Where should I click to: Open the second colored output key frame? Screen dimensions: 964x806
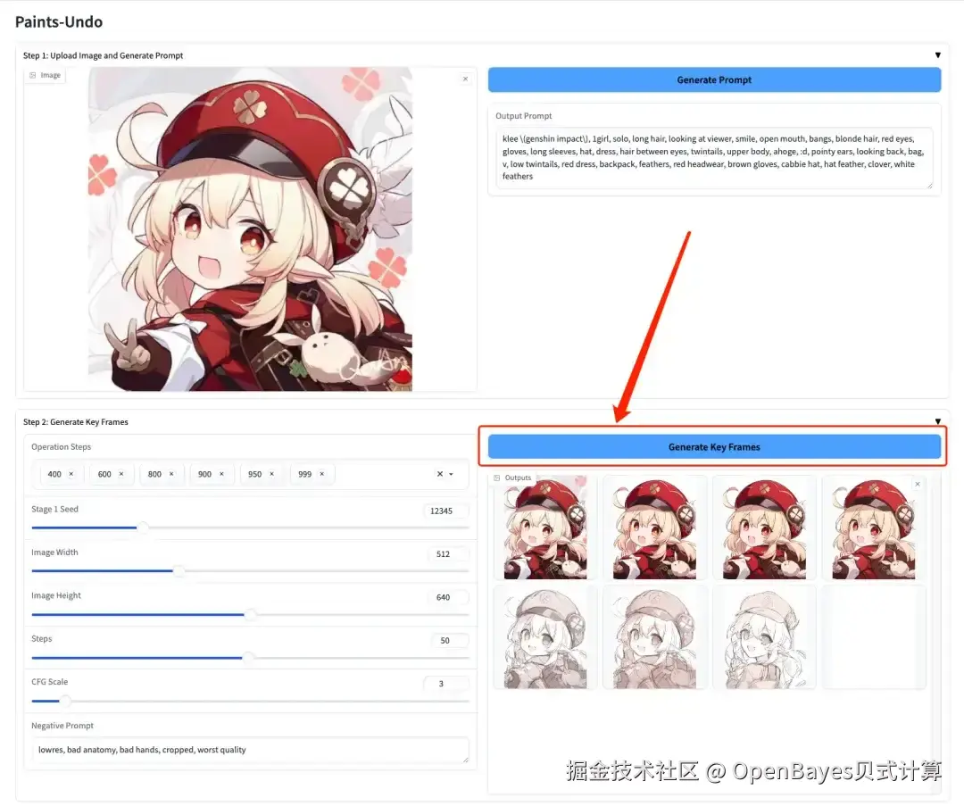pyautogui.click(x=655, y=527)
